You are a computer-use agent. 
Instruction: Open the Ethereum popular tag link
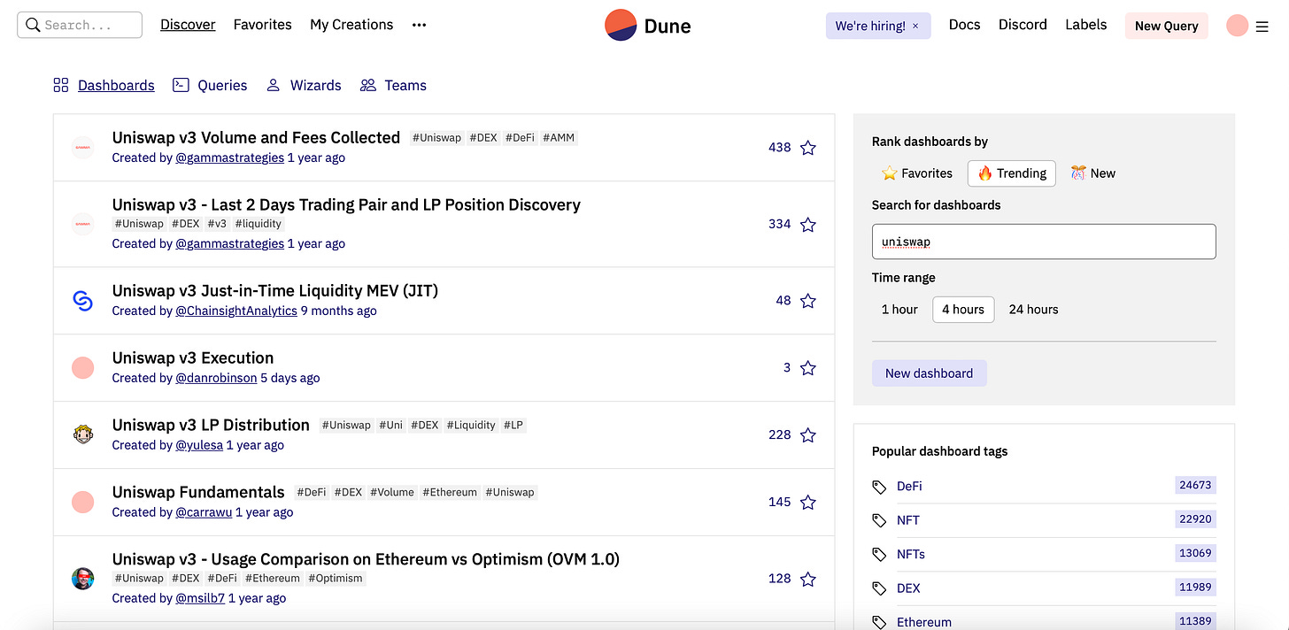point(923,622)
